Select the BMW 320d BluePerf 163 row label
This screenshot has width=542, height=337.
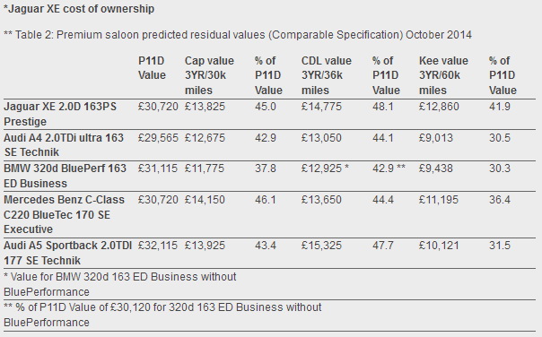pos(65,176)
